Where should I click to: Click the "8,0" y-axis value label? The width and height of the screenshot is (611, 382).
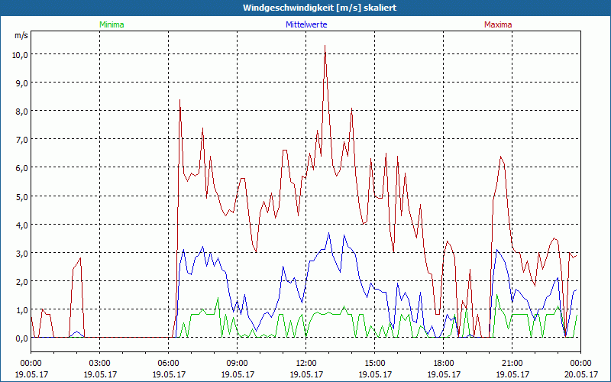[x=21, y=111]
